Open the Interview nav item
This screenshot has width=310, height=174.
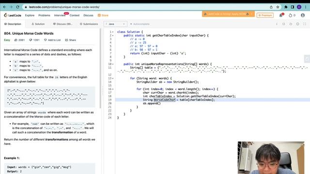point(60,15)
